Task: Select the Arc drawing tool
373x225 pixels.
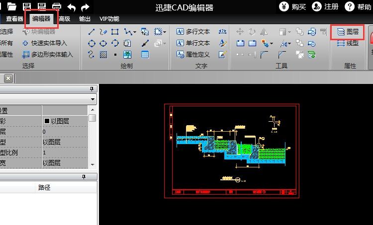Action: click(115, 43)
